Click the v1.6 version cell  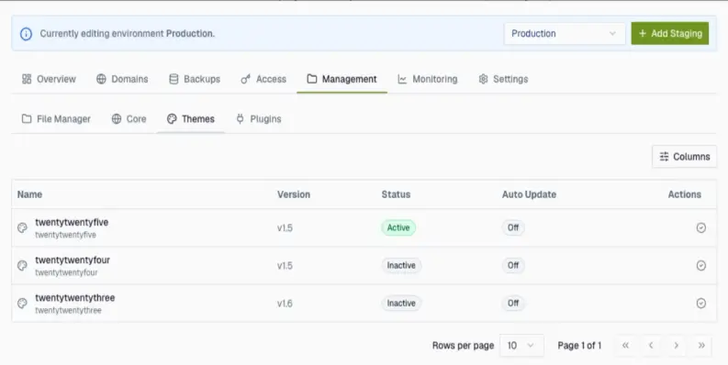pos(285,304)
